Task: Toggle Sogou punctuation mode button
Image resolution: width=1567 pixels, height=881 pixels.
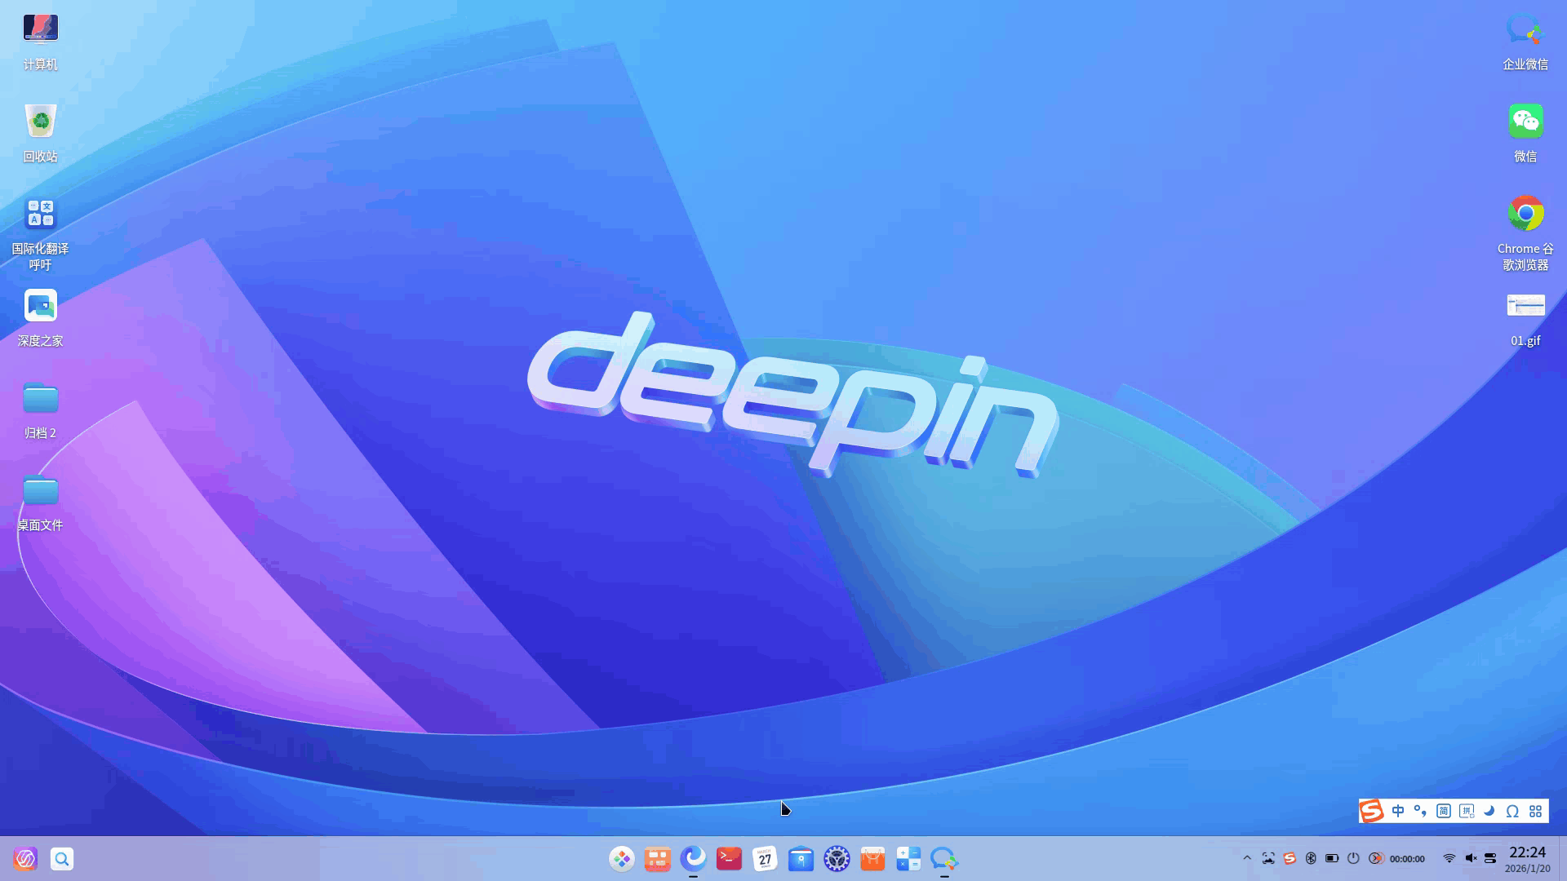Action: pos(1420,811)
